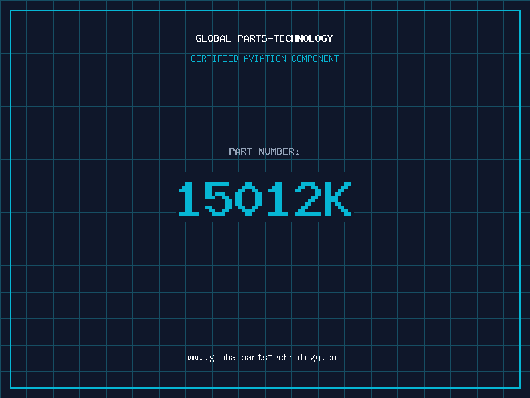
Task: Click the word TECHNOLOGY in the heading
Action: pyautogui.click(x=303, y=38)
